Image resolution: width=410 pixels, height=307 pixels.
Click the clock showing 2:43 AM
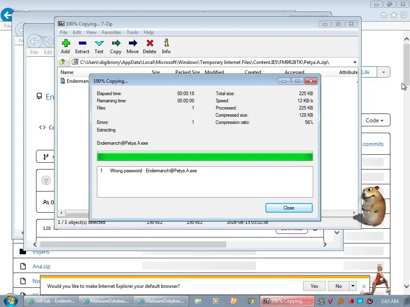[390, 301]
